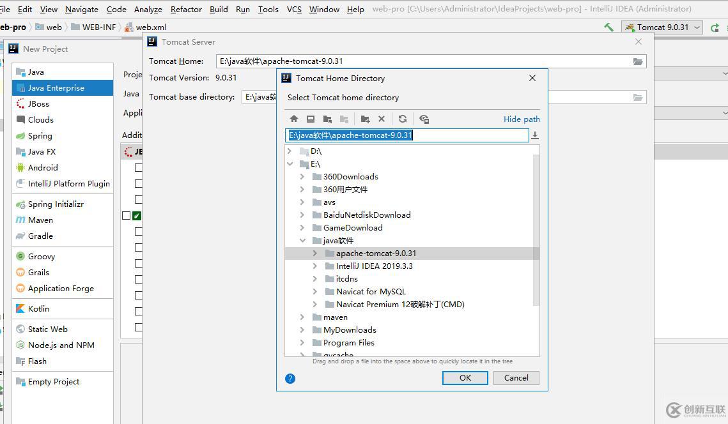
Task: Select the Maven project type
Action: [x=63, y=220]
